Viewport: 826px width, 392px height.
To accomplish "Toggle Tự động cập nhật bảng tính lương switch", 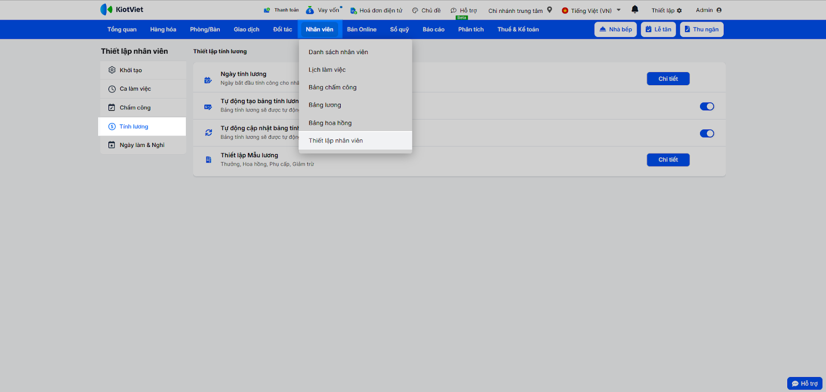I will coord(707,134).
